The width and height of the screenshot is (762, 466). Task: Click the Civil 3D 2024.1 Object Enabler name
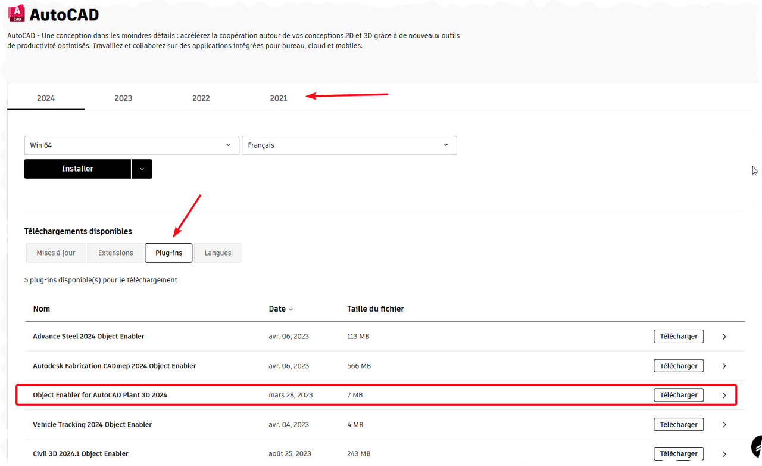click(80, 453)
